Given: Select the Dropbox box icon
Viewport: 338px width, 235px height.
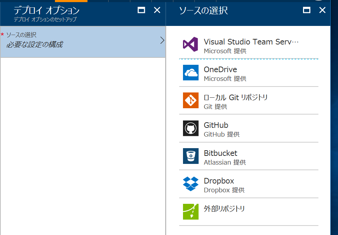Looking at the screenshot, I should [191, 184].
